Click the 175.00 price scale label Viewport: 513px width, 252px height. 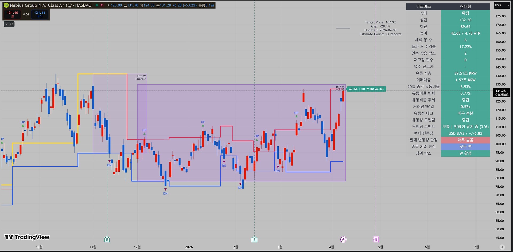tap(500, 16)
